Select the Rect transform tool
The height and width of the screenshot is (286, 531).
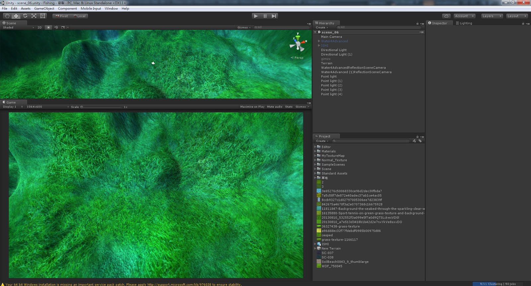click(43, 16)
